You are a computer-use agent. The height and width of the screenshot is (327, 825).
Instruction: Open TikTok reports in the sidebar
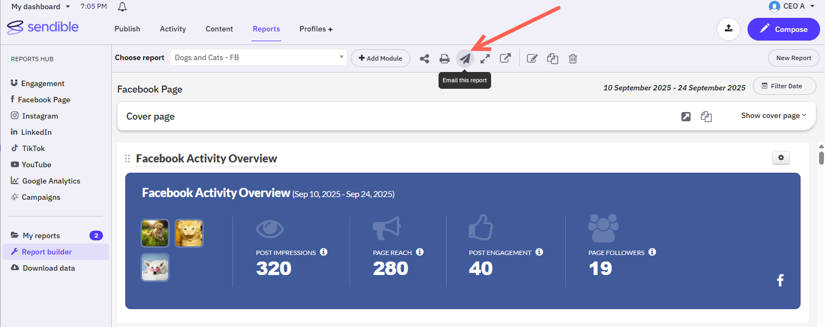[x=28, y=148]
